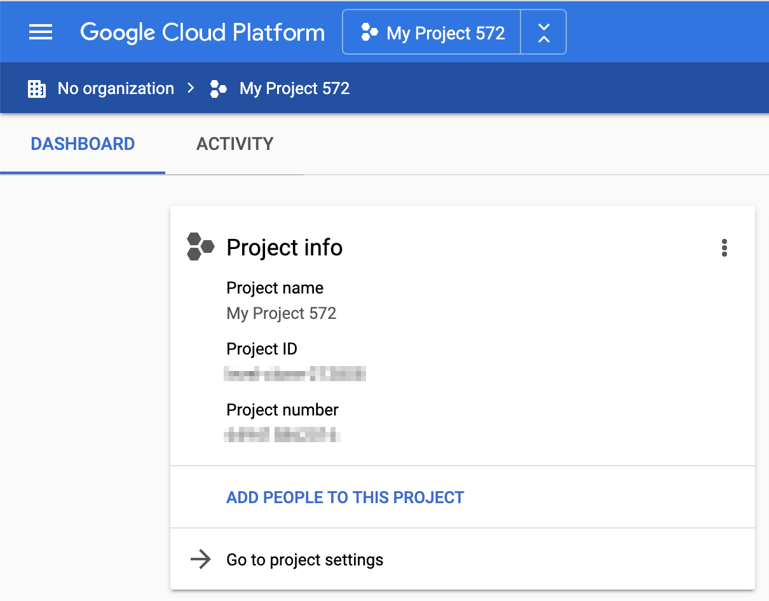This screenshot has width=769, height=601.
Task: Select the No organization breadcrumb
Action: tap(116, 88)
